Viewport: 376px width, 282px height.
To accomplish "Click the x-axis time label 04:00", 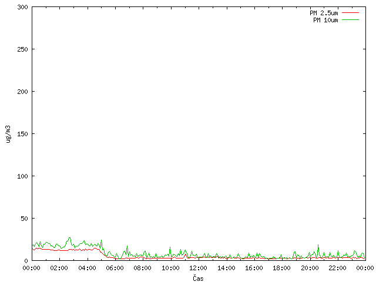I will click(87, 268).
